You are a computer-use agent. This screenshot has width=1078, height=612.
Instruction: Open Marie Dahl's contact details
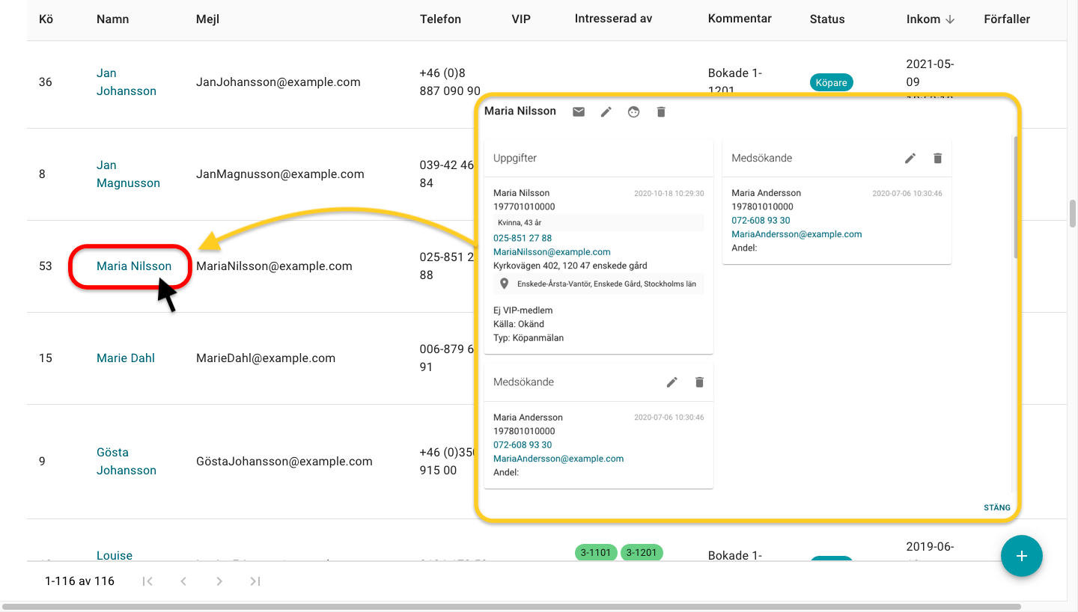click(126, 358)
